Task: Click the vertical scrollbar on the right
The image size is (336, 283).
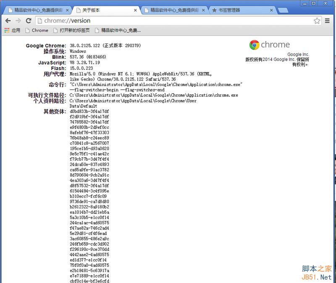Action: click(333, 126)
